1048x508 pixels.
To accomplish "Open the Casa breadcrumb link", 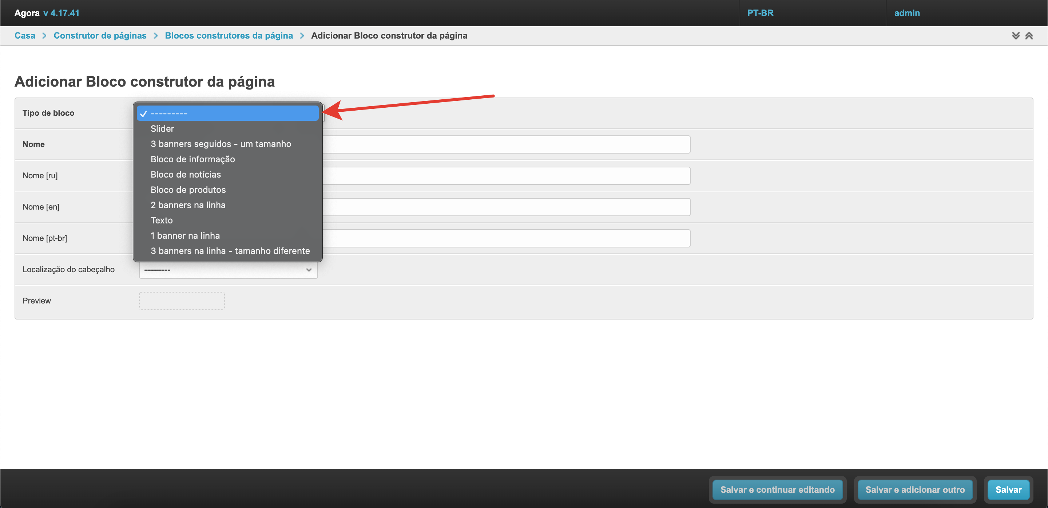I will coord(25,36).
